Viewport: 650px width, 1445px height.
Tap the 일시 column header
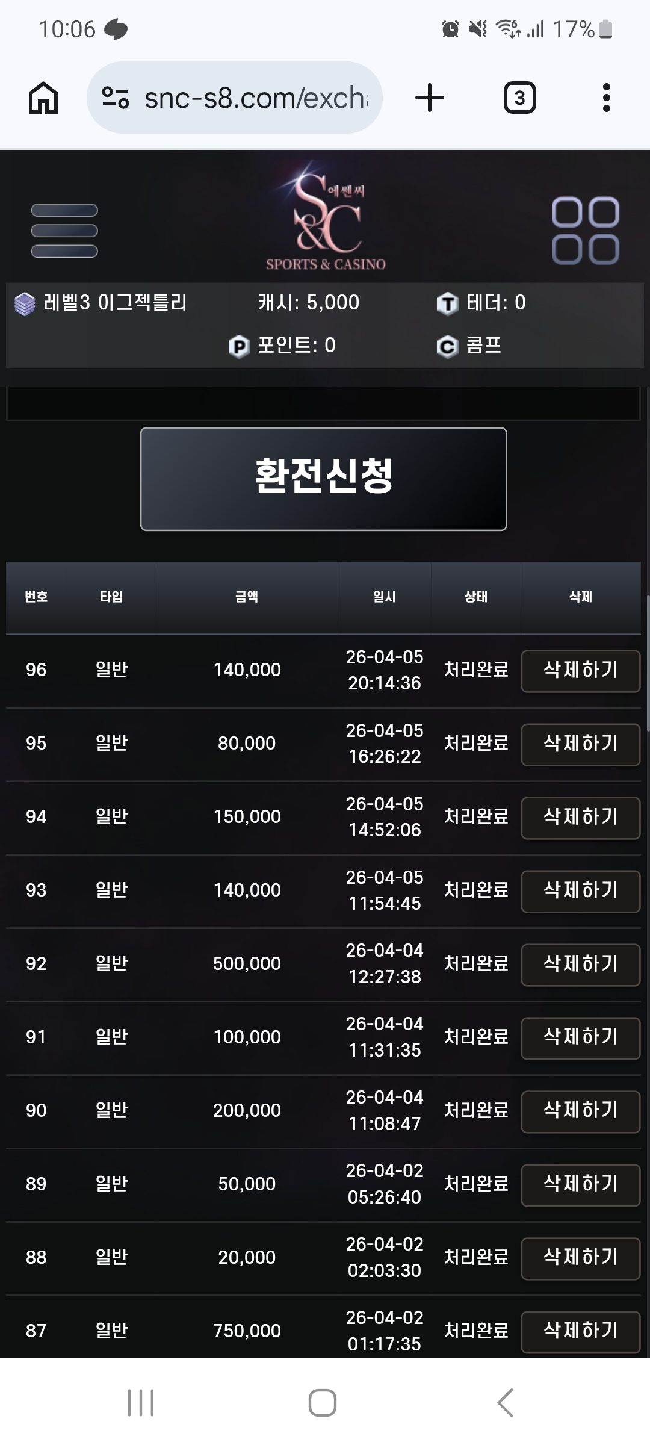(x=385, y=597)
